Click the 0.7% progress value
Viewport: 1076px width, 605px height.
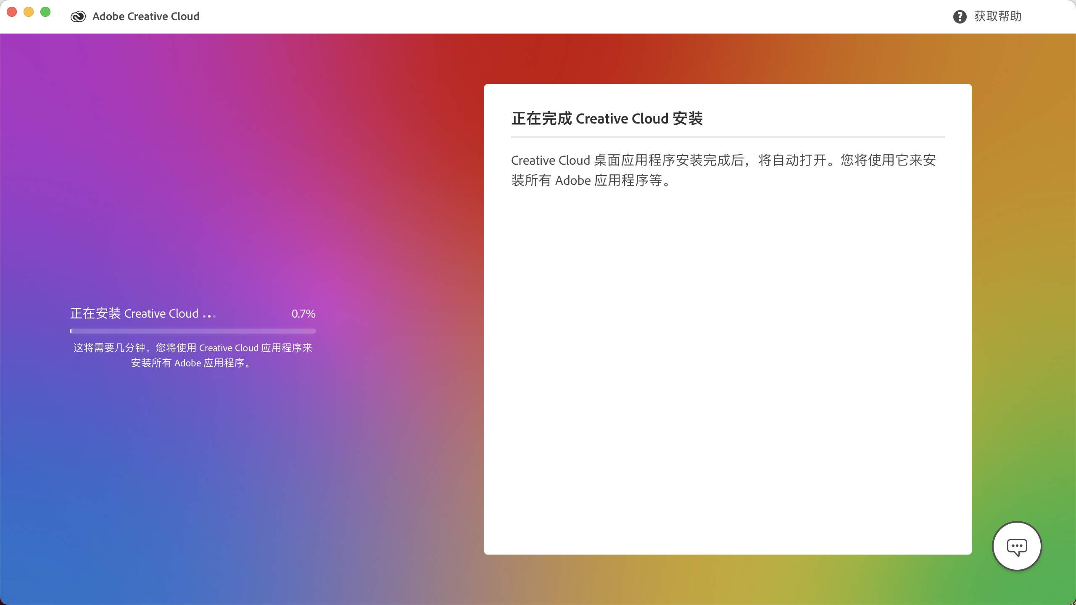(x=303, y=314)
